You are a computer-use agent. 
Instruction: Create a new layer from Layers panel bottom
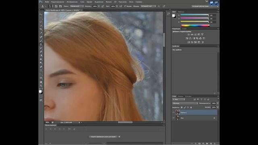coord(211,143)
